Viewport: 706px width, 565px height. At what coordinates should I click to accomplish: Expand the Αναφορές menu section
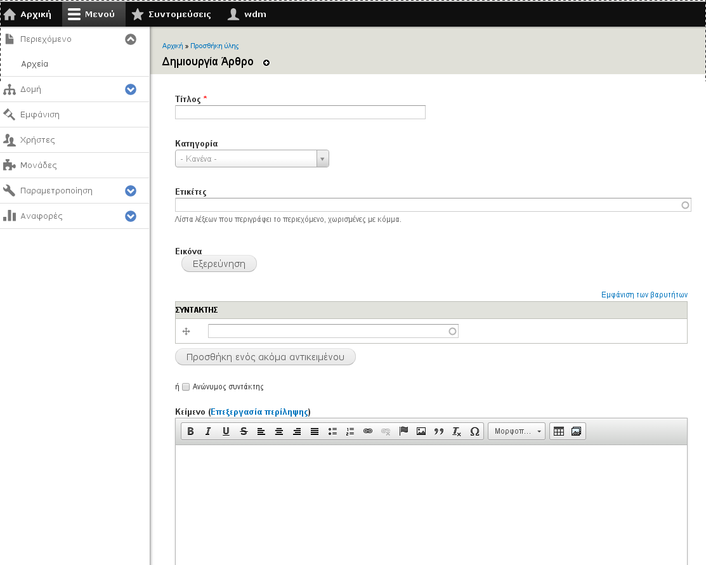(131, 216)
